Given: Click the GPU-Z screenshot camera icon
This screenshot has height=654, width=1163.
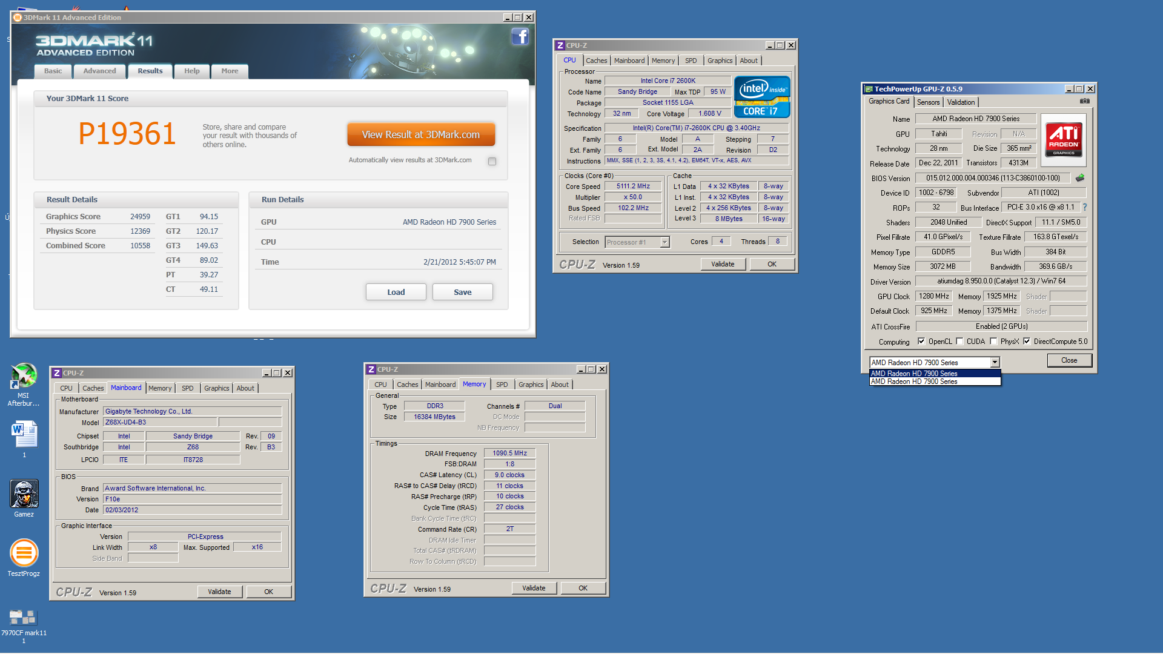Looking at the screenshot, I should [x=1084, y=101].
